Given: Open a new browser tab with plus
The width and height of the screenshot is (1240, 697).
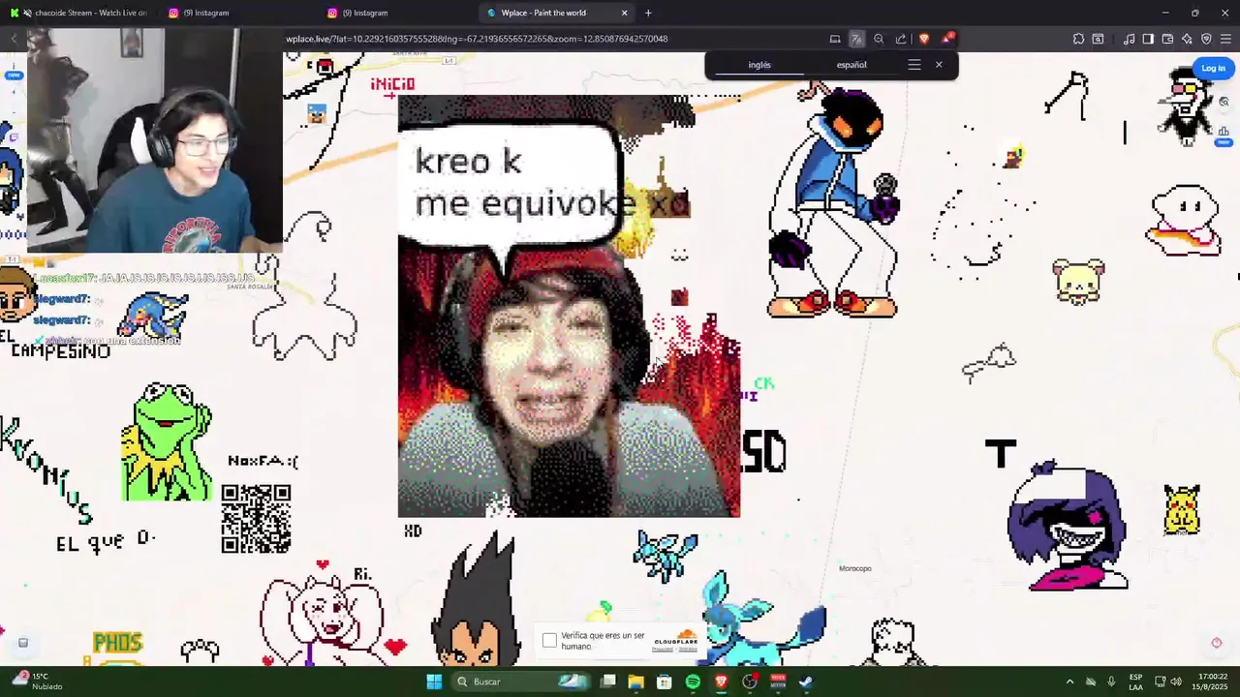Looking at the screenshot, I should tap(648, 13).
